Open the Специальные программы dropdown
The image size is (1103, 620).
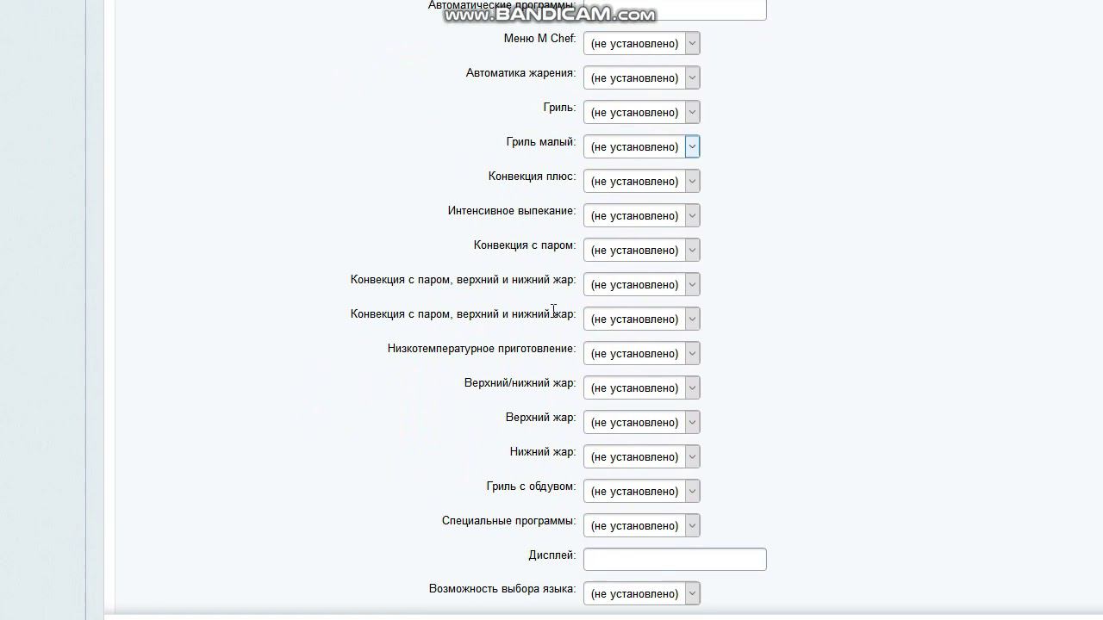641,525
